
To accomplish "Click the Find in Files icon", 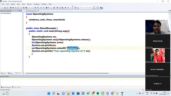I will pyautogui.click(x=62, y=8).
